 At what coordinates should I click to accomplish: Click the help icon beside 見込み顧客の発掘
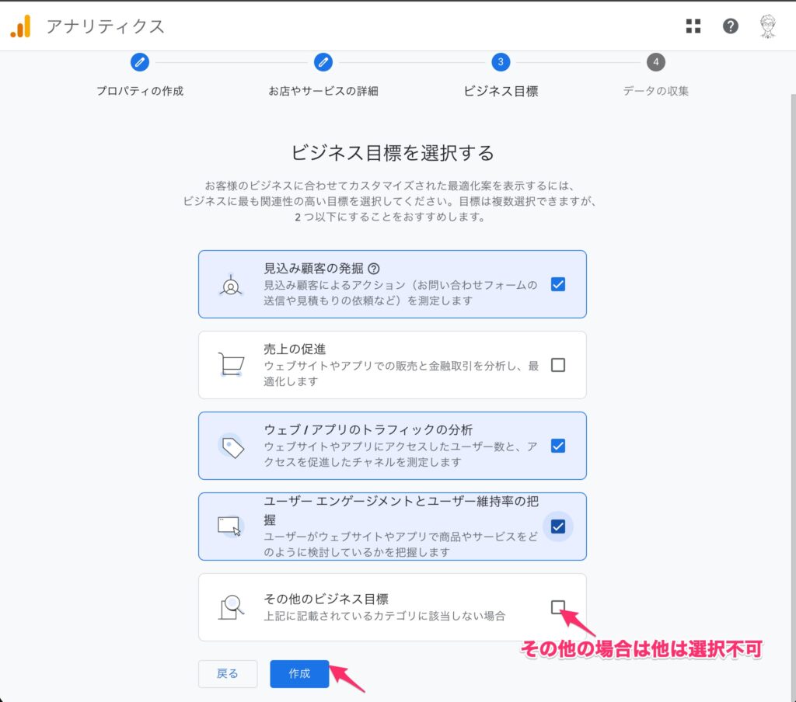(374, 269)
